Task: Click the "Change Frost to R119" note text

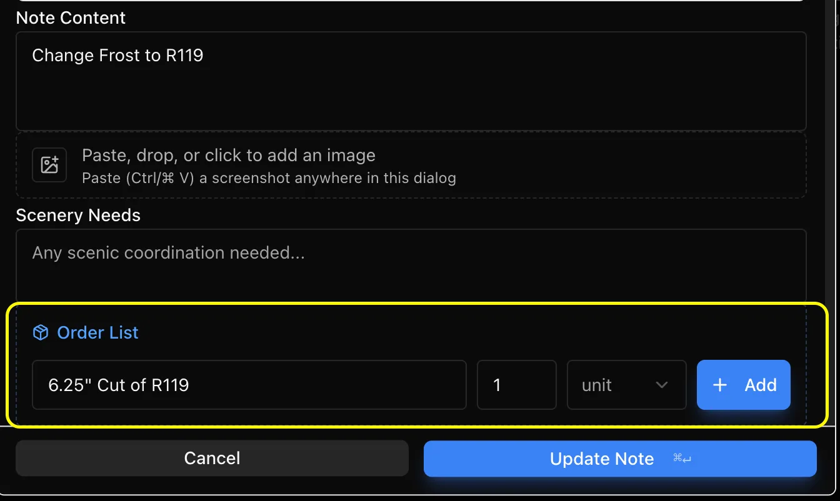Action: click(x=117, y=56)
